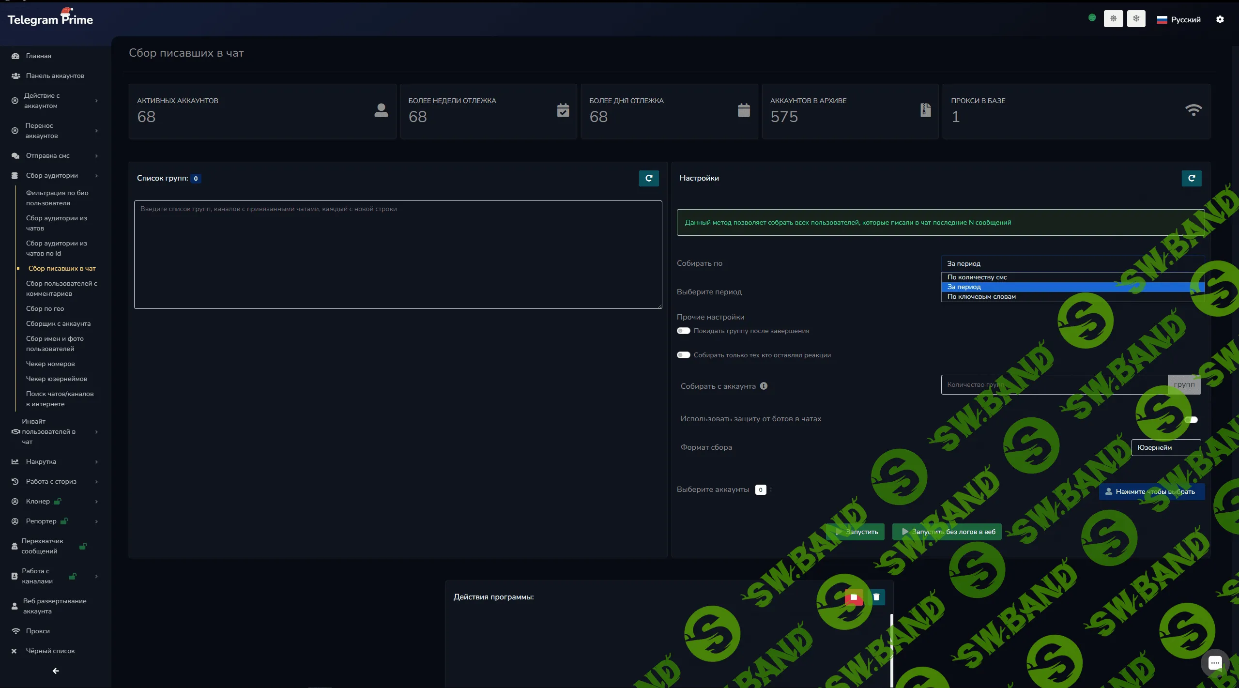Image resolution: width=1239 pixels, height=688 pixels.
Task: Enable collecting only users who reacted
Action: pyautogui.click(x=683, y=355)
